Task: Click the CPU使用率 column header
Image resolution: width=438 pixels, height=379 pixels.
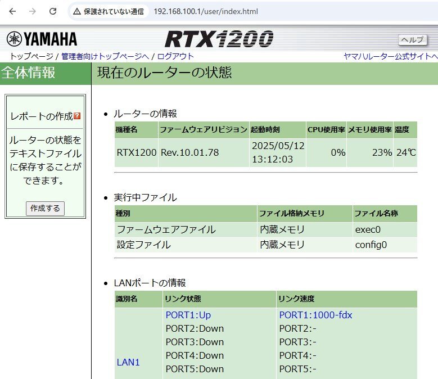Action: click(326, 129)
